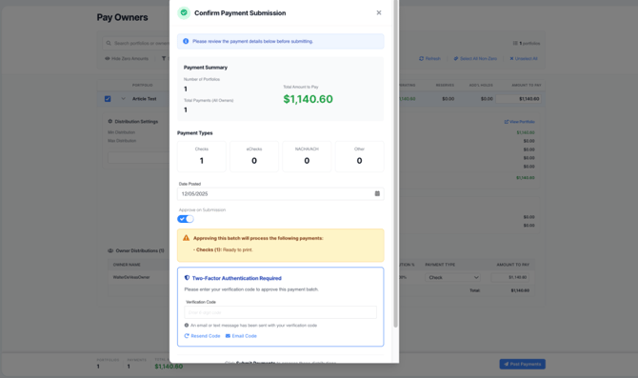Toggle the Approve on Submission switch
638x378 pixels.
(x=186, y=219)
